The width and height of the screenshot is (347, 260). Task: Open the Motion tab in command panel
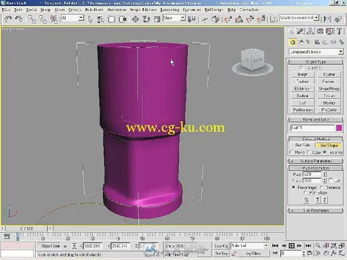(320, 32)
